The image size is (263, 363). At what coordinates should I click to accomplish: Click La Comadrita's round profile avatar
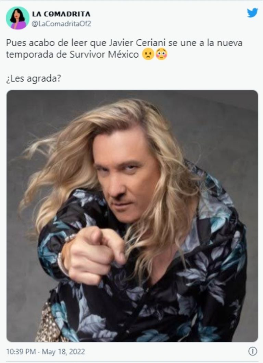point(17,18)
